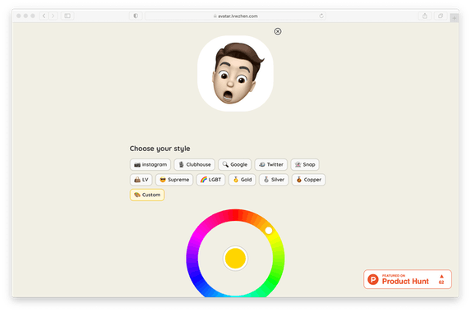Apply the Twitter style

tap(271, 164)
